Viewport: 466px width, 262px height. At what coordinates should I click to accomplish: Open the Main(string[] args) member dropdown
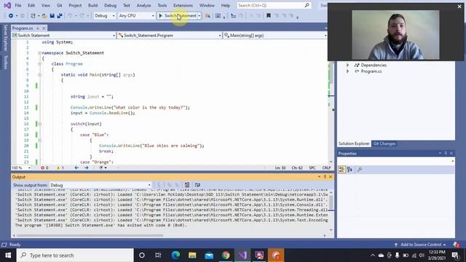[275, 36]
